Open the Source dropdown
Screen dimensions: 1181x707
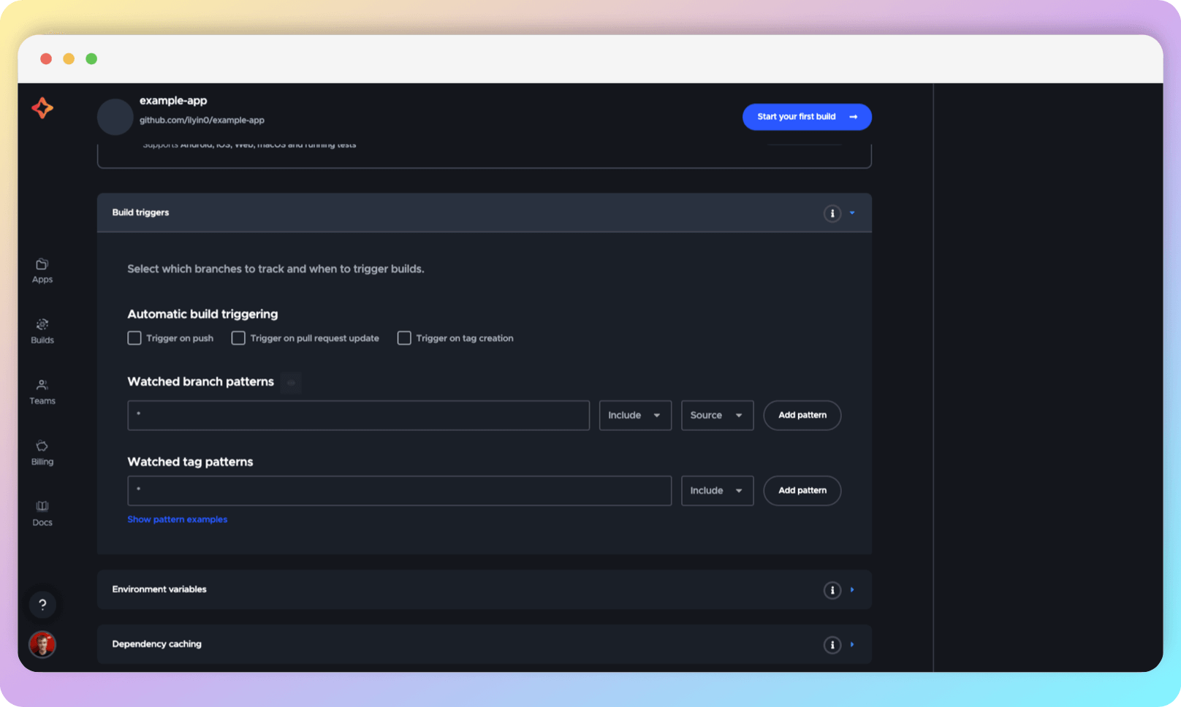[716, 415]
